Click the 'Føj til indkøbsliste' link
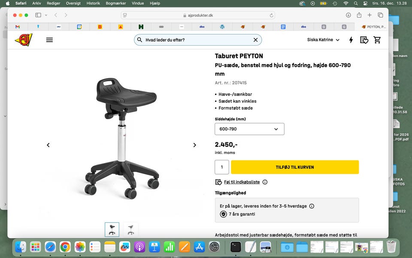Screen dimensions: 412x258 tap(242, 182)
